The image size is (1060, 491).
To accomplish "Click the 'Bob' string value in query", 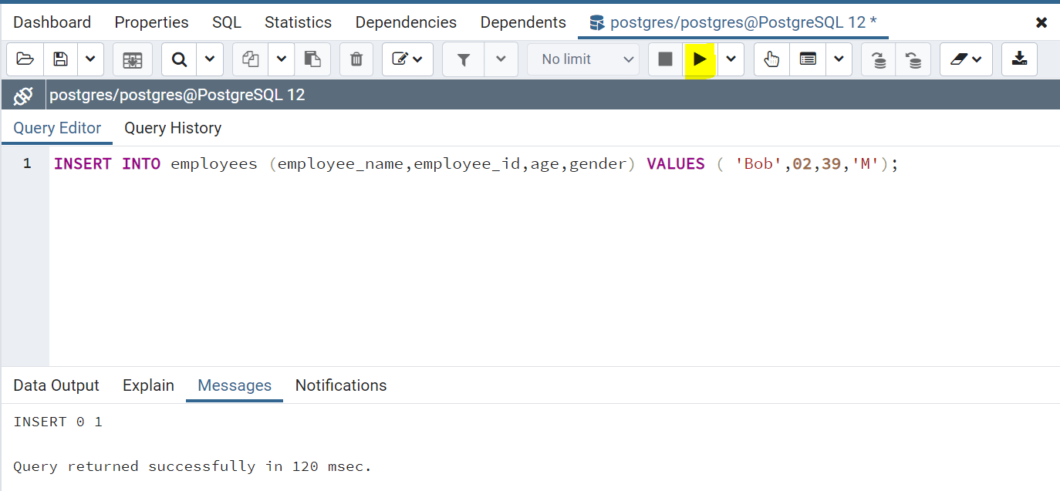I will click(x=759, y=163).
